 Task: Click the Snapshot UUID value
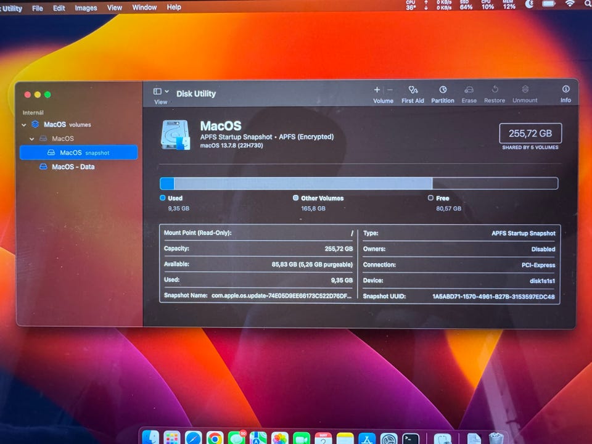point(493,297)
